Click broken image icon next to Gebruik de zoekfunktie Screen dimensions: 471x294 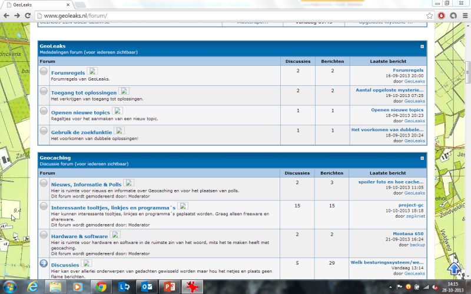[119, 131]
